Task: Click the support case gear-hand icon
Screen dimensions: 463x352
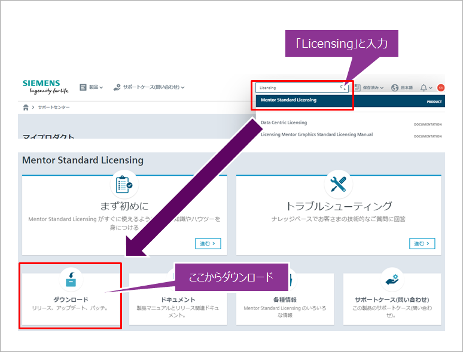Action: pyautogui.click(x=392, y=279)
